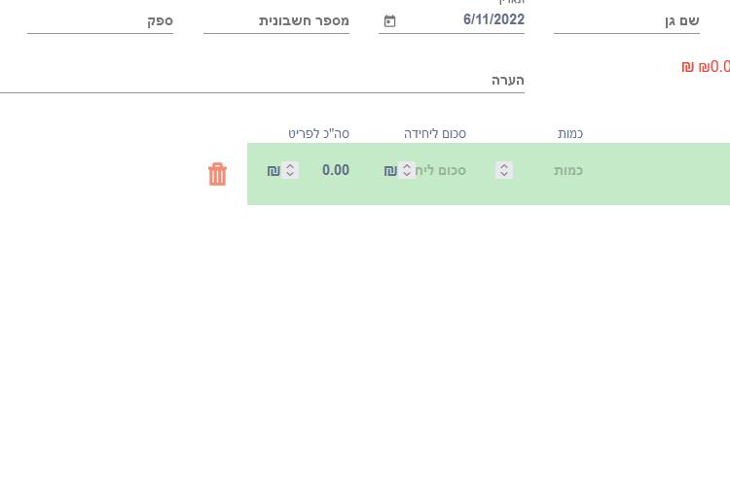Viewport: 730px width, 486px height.
Task: Open the calendar picker icon beside the date
Action: click(x=389, y=21)
